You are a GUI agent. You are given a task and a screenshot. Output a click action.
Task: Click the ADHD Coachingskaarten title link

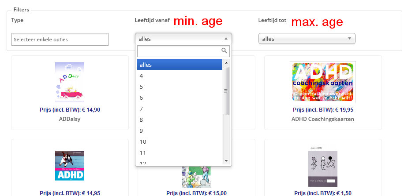tap(323, 119)
